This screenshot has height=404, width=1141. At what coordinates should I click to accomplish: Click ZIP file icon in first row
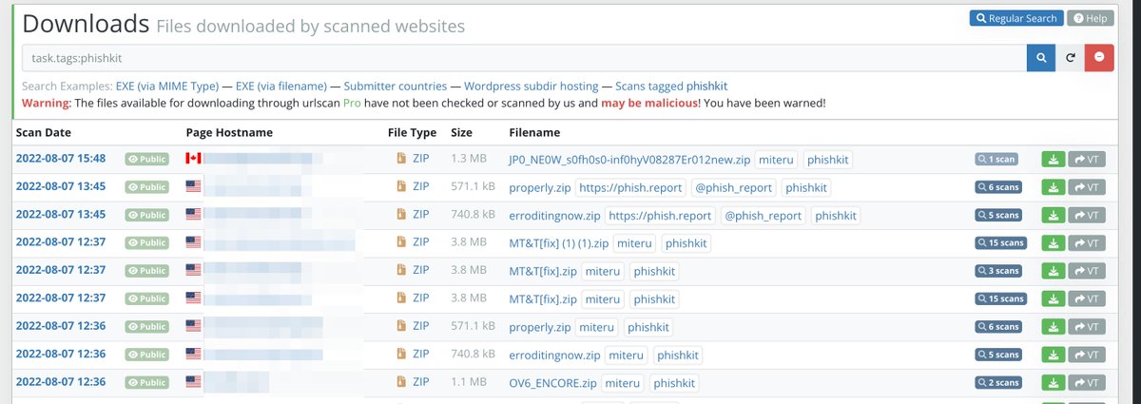[401, 159]
